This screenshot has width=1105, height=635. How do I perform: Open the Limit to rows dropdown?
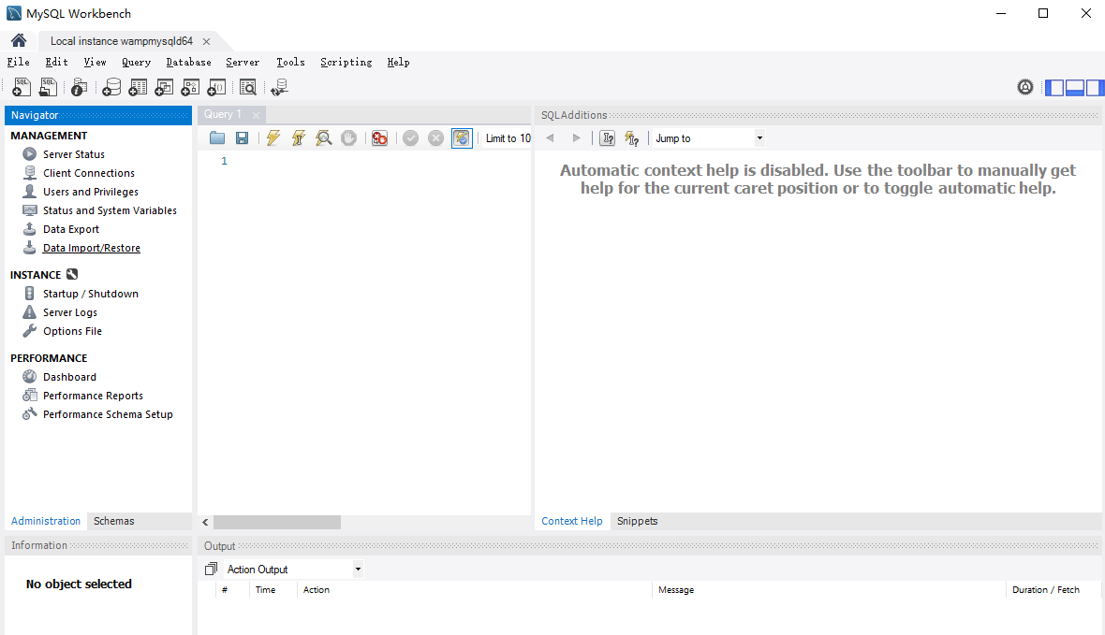pyautogui.click(x=508, y=138)
